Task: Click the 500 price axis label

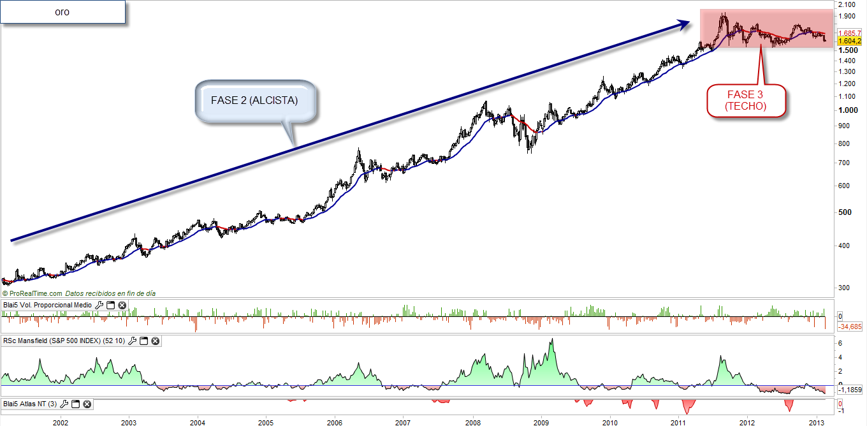Action: click(845, 212)
